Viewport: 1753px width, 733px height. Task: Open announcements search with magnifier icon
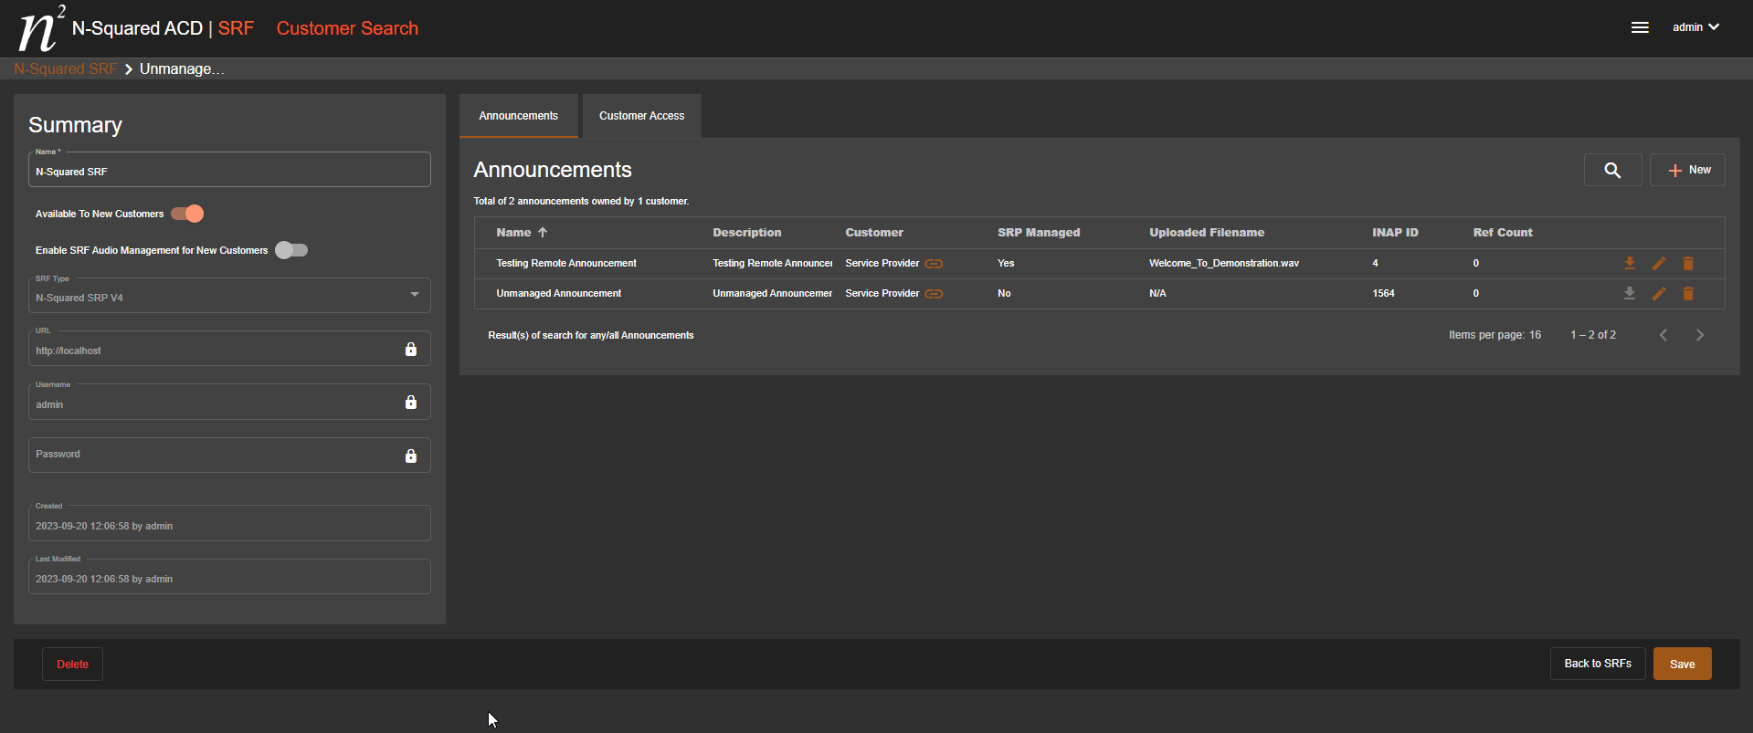1612,171
